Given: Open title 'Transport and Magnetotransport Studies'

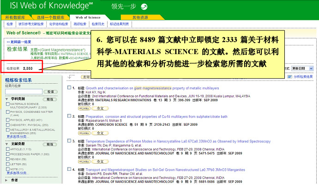Looking at the screenshot, I should pyautogui.click(x=165, y=170).
